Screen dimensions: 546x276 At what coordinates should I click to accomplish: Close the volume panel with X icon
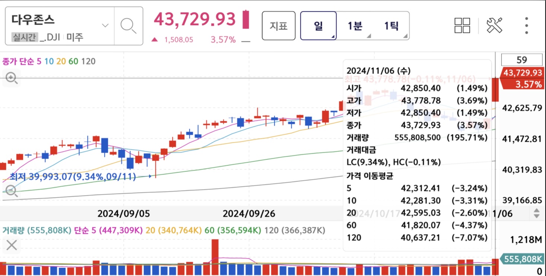[x=12, y=245]
